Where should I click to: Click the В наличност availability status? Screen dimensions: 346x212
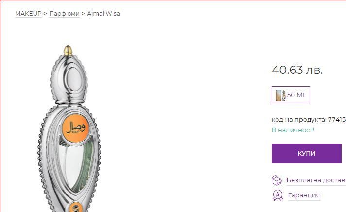(293, 130)
